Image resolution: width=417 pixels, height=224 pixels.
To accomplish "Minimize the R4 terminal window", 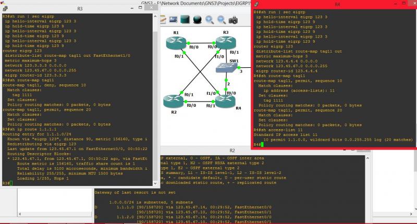I will click(396, 4).
